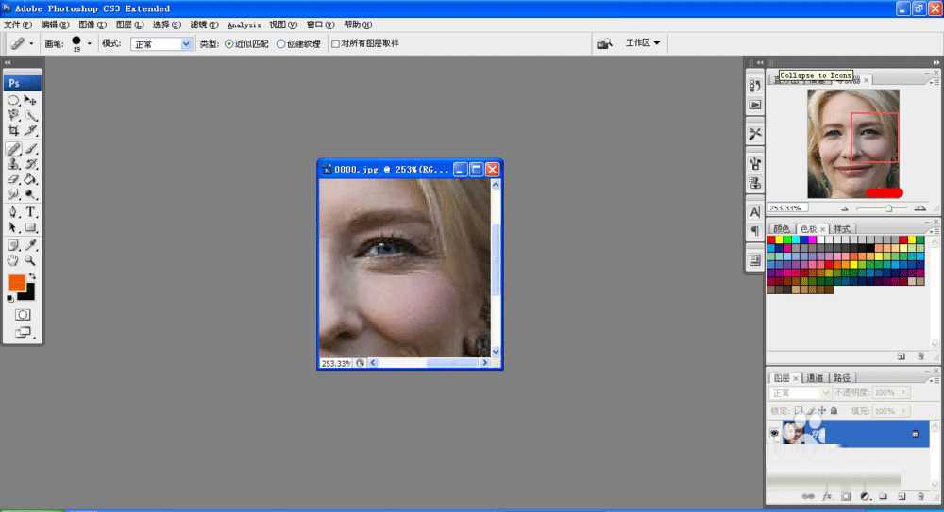Select the Eyedropper tool

click(x=30, y=245)
